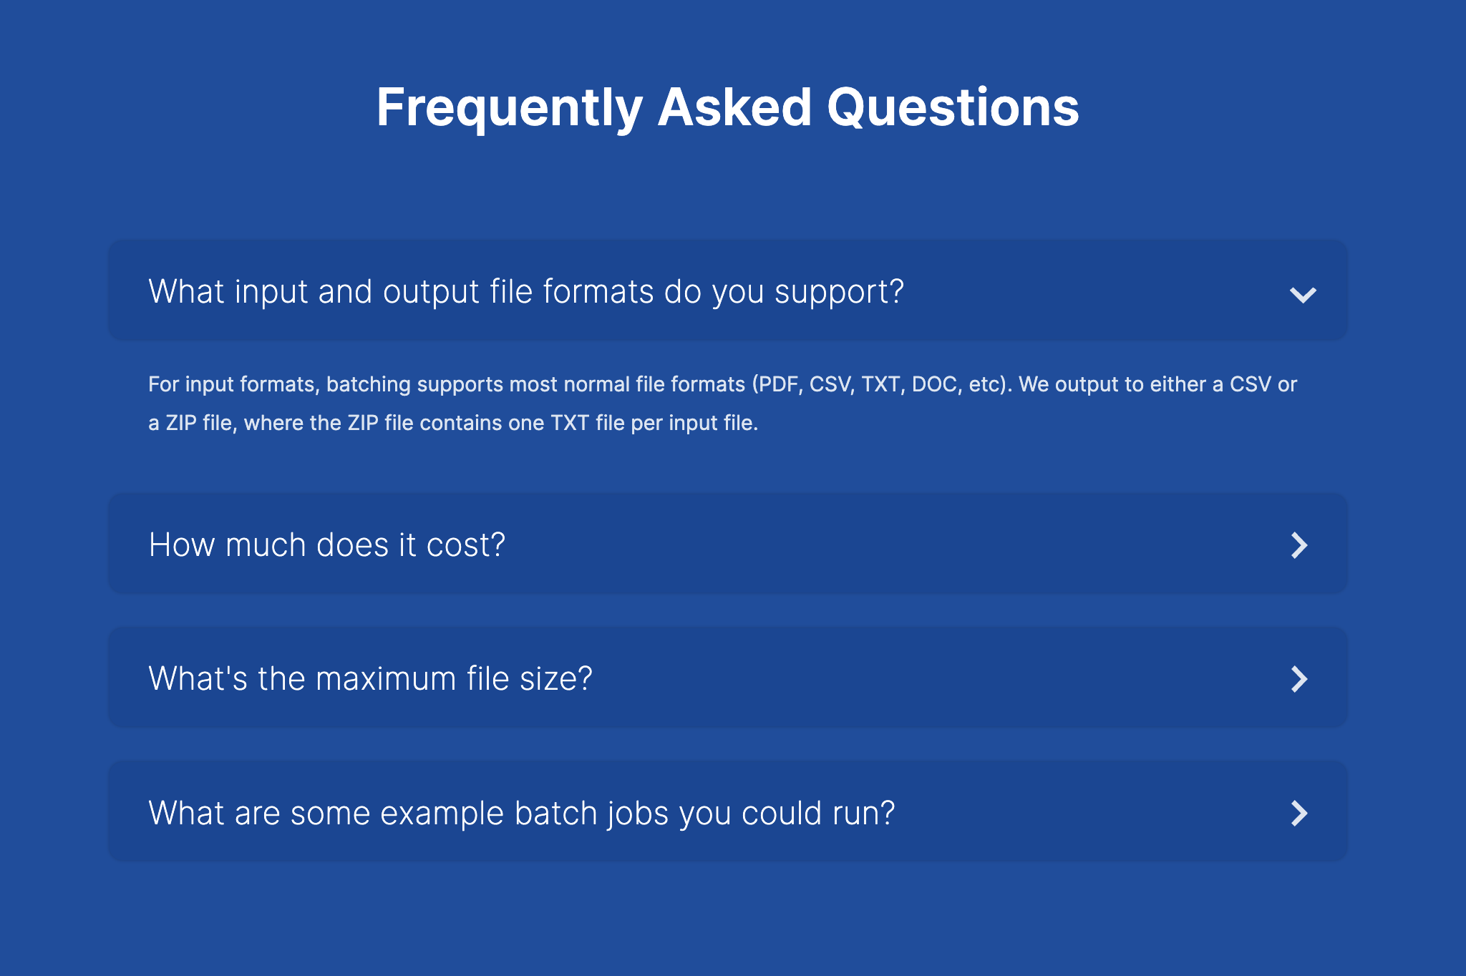Collapse the file formats question using down chevron
This screenshot has width=1466, height=976.
tap(1303, 294)
